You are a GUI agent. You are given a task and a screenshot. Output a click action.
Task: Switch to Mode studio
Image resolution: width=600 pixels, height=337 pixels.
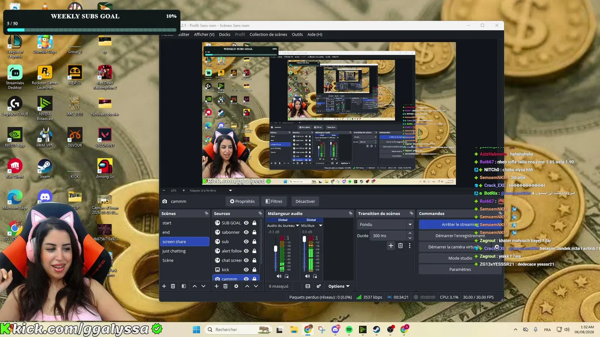[460, 258]
